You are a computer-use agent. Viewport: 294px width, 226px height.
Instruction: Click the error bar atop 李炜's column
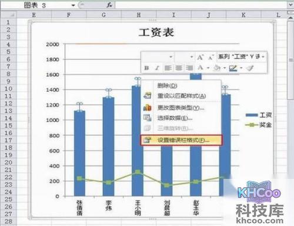pos(109,93)
